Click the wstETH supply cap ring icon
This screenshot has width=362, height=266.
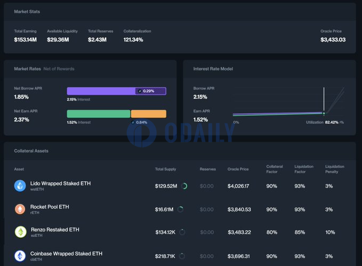[x=184, y=186]
